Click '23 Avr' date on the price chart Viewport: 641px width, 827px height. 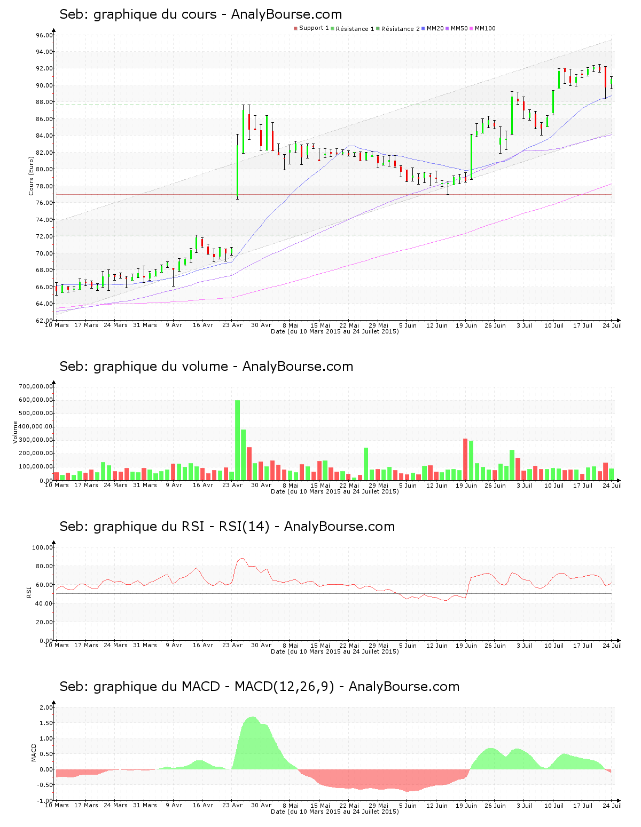point(232,325)
